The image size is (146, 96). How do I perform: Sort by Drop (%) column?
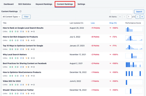113,23
